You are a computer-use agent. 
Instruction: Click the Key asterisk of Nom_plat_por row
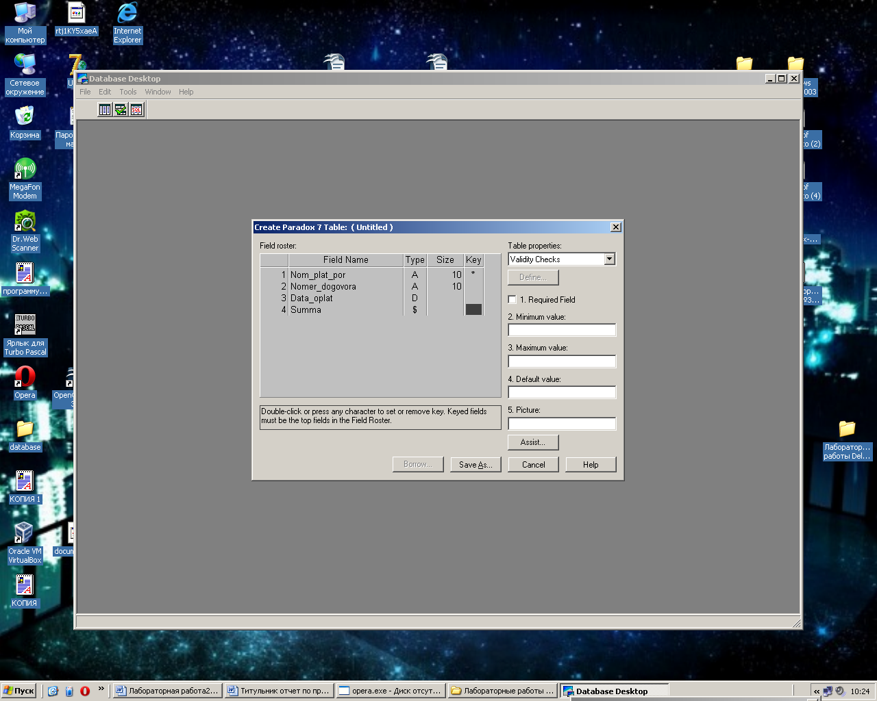tap(473, 275)
